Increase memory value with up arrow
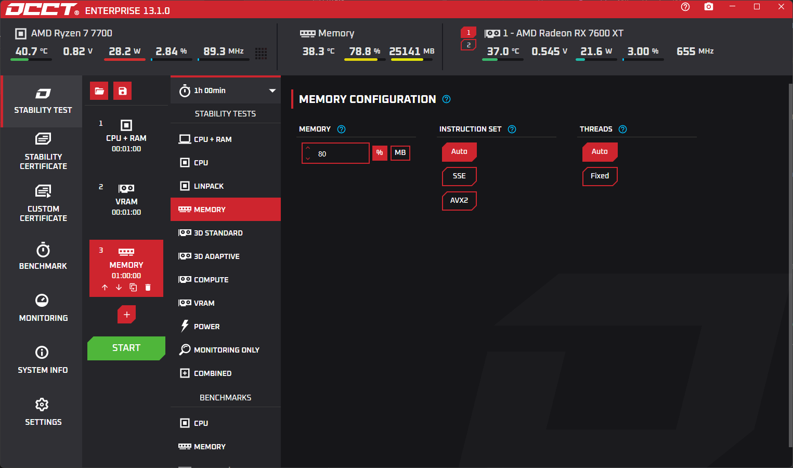The image size is (793, 468). pyautogui.click(x=308, y=148)
